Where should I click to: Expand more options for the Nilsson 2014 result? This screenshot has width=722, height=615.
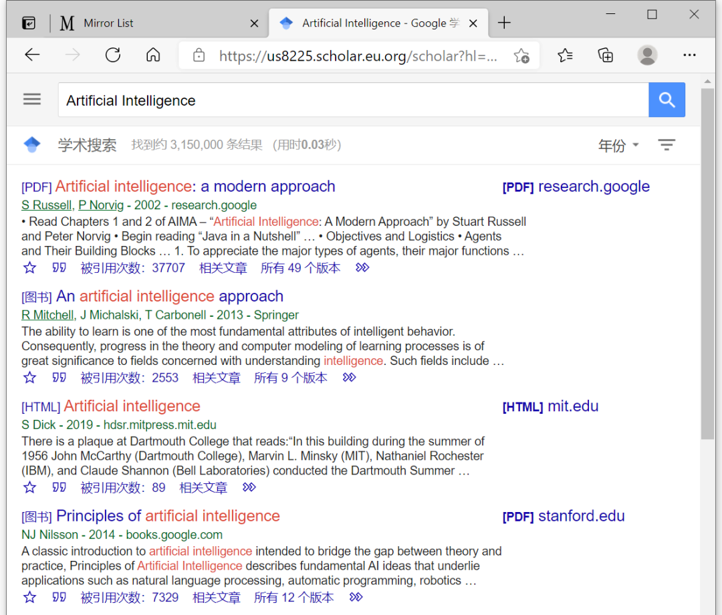356,597
